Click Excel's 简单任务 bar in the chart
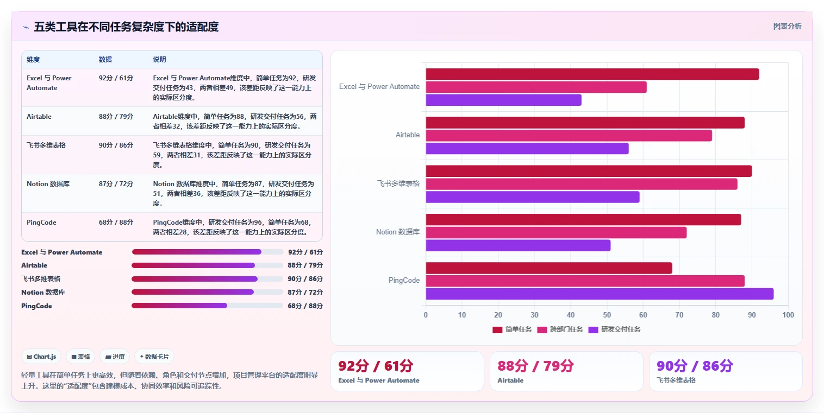The width and height of the screenshot is (824, 413). click(x=592, y=74)
